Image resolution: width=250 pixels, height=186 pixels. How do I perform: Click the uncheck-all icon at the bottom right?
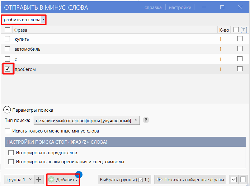(243, 180)
